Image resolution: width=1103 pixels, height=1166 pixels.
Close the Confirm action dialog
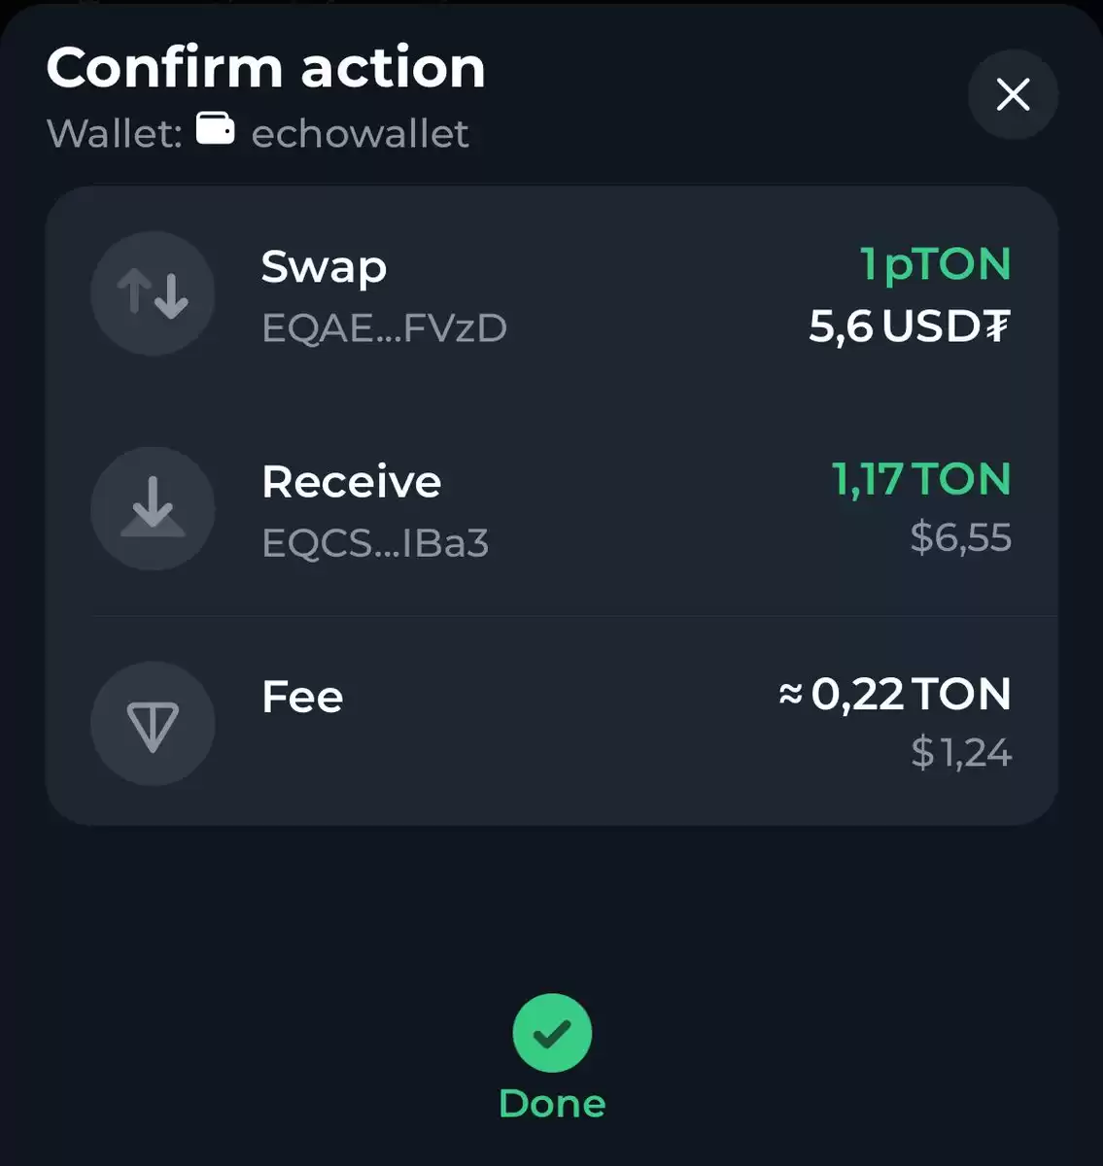tap(1013, 94)
